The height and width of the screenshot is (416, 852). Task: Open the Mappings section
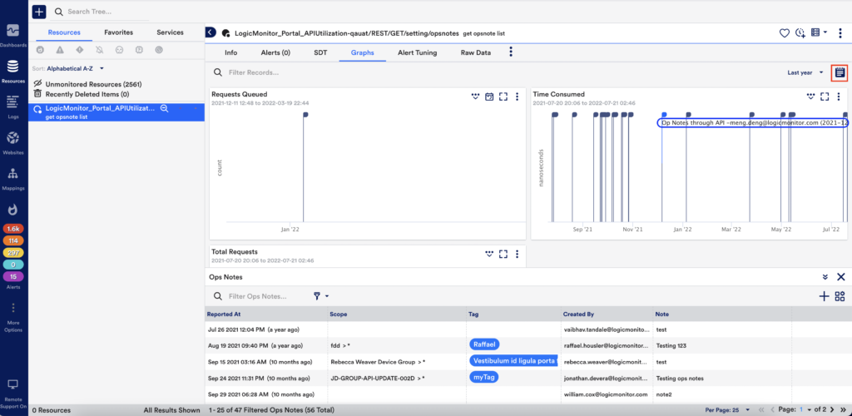pos(13,178)
